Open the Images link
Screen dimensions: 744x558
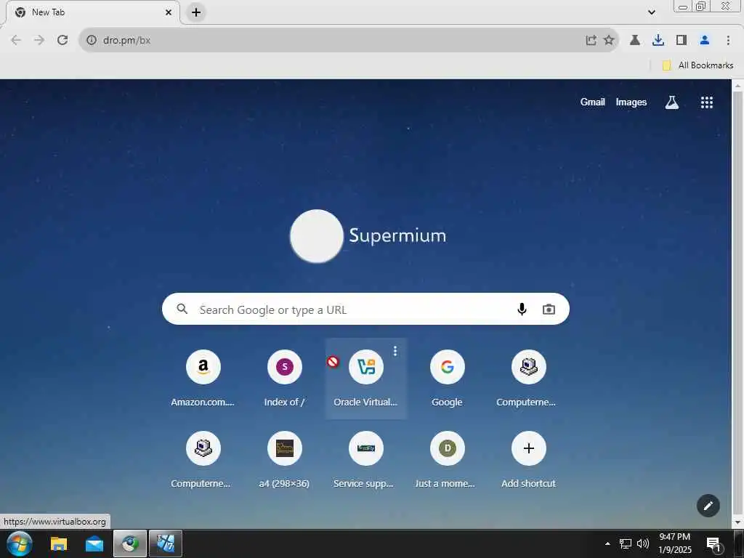[x=631, y=102]
